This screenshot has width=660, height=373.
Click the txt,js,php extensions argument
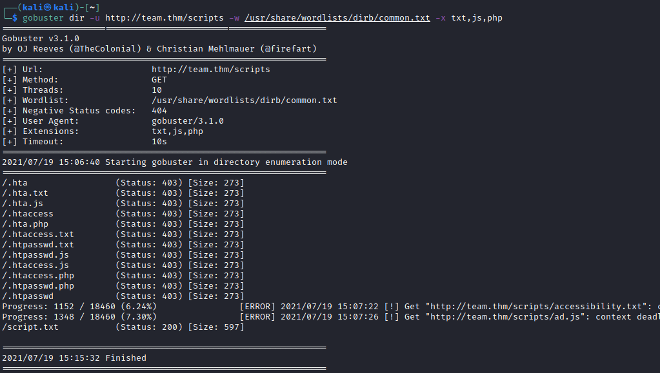tap(477, 18)
